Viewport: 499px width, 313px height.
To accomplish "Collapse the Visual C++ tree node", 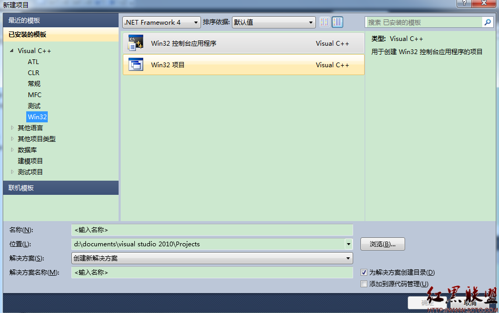I will (12, 50).
